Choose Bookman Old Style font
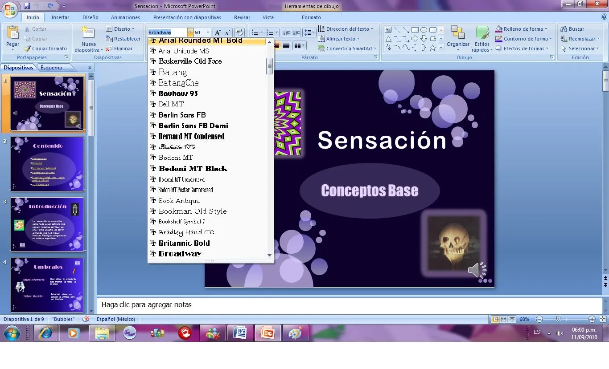 (x=207, y=211)
